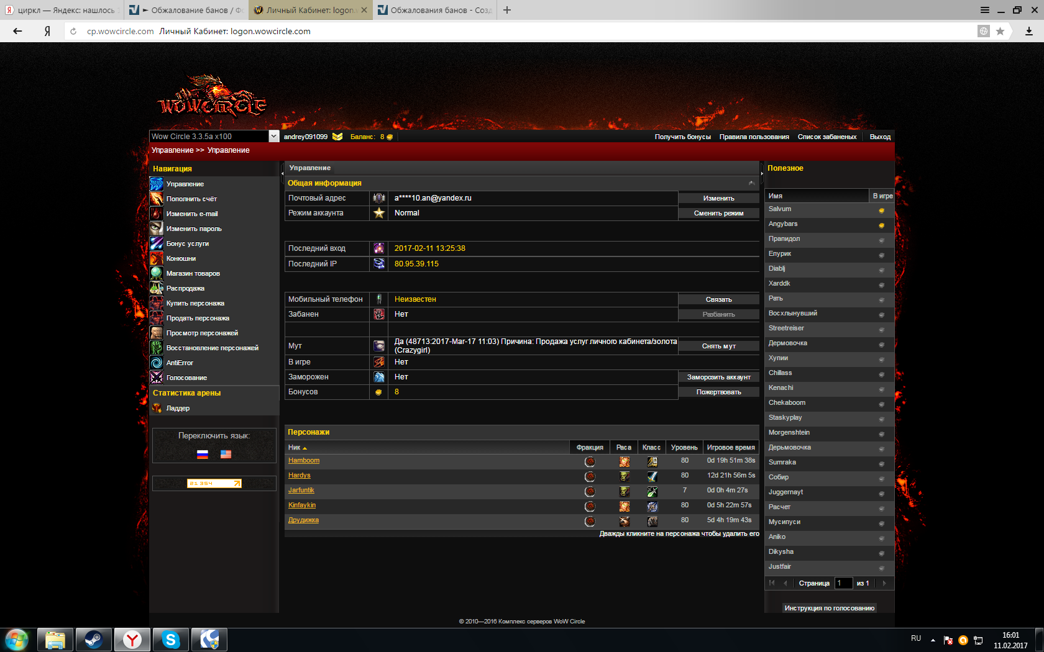
Task: Open the Список забаненых menu item
Action: pos(826,137)
